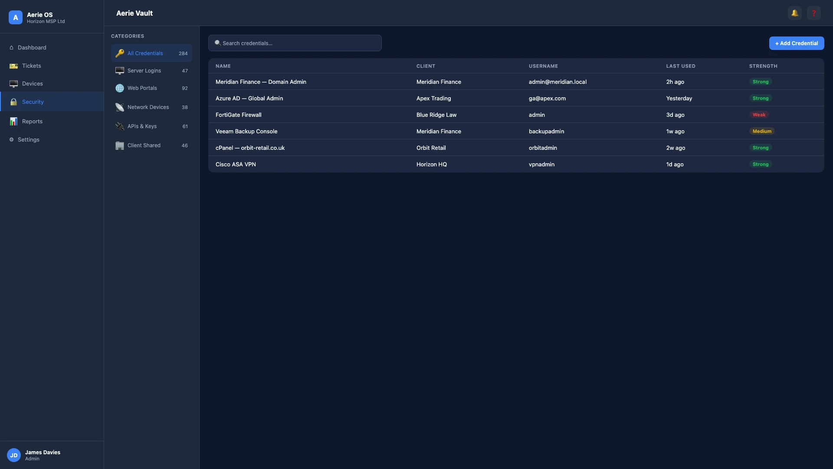Open the Cisco ASA VPN credential

(x=516, y=164)
